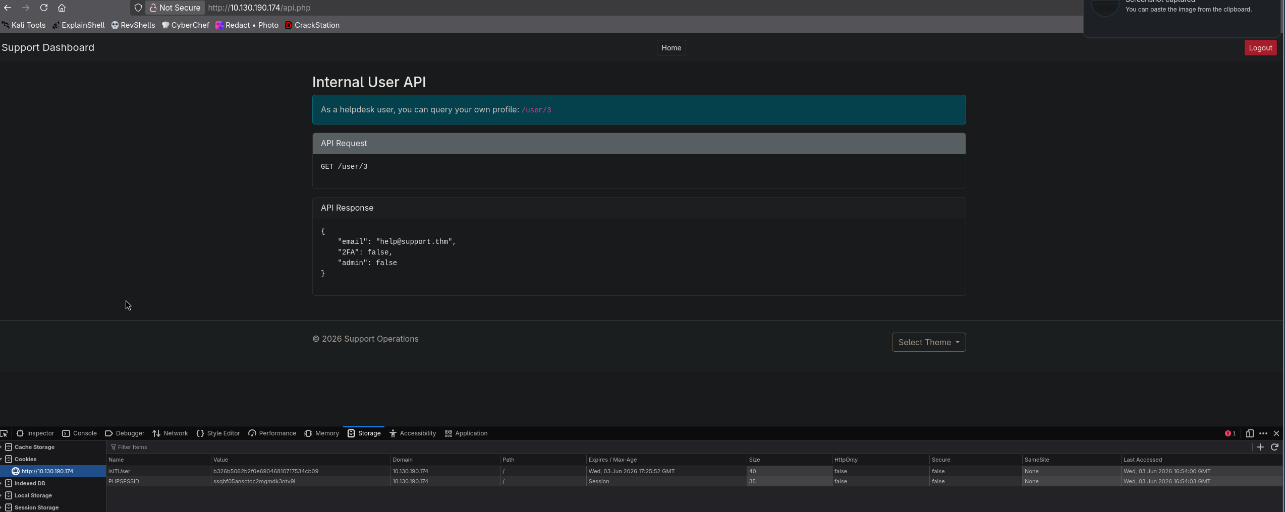Click PHPSESSID value ssqbf05ansctoc2mgmdk3otv9l
Viewport: 1285px width, 512px height.
point(301,481)
